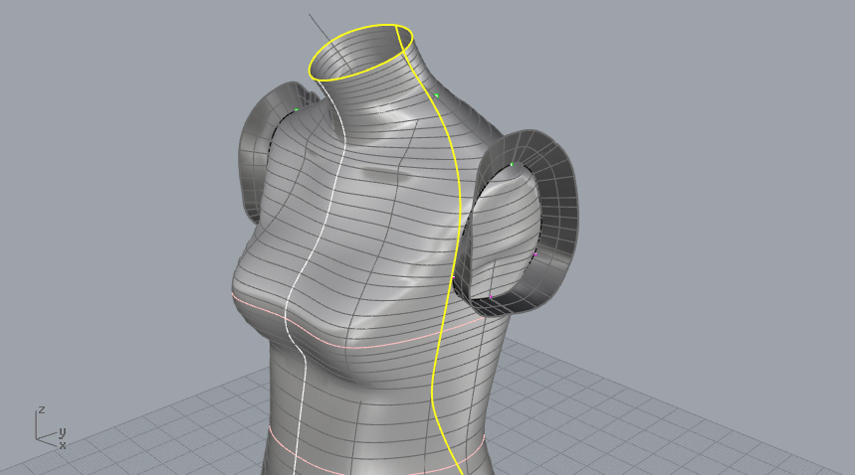Viewport: 855px width, 475px height.
Task: Select green point on the shoulder near neck
Action: coord(437,95)
